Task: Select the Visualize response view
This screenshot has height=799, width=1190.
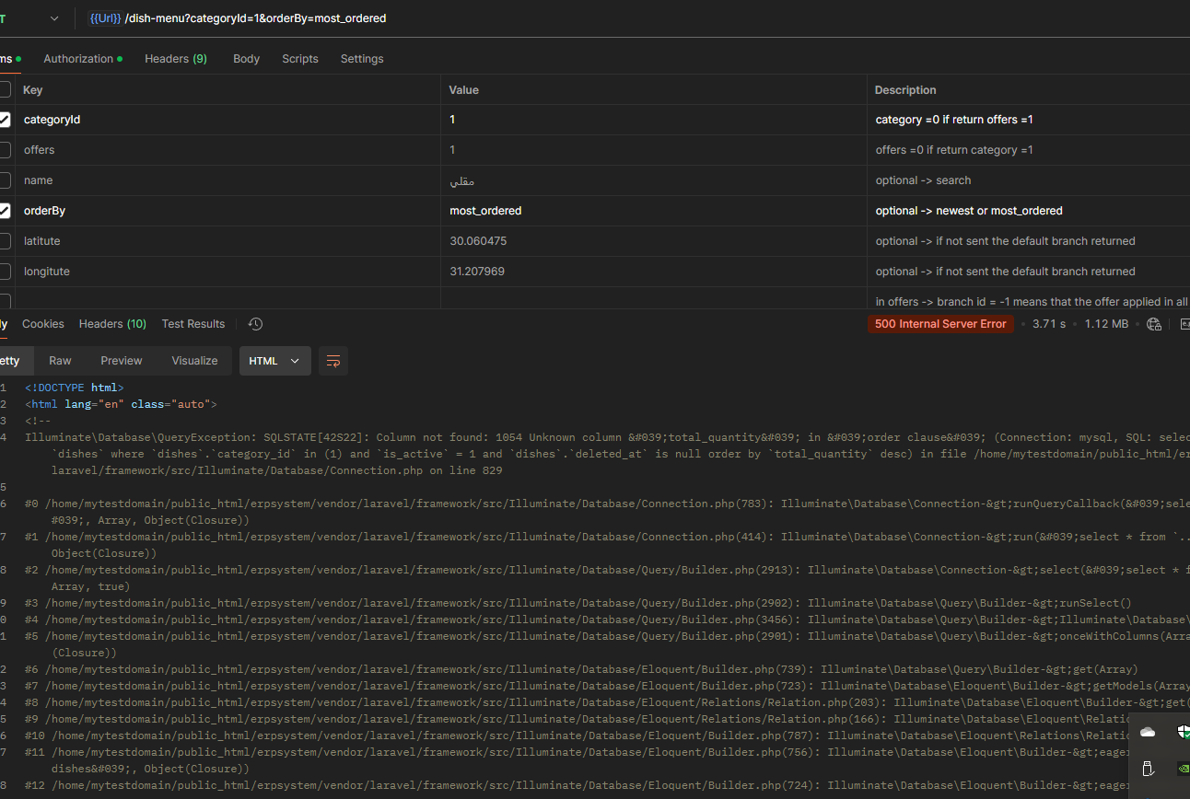Action: tap(194, 361)
